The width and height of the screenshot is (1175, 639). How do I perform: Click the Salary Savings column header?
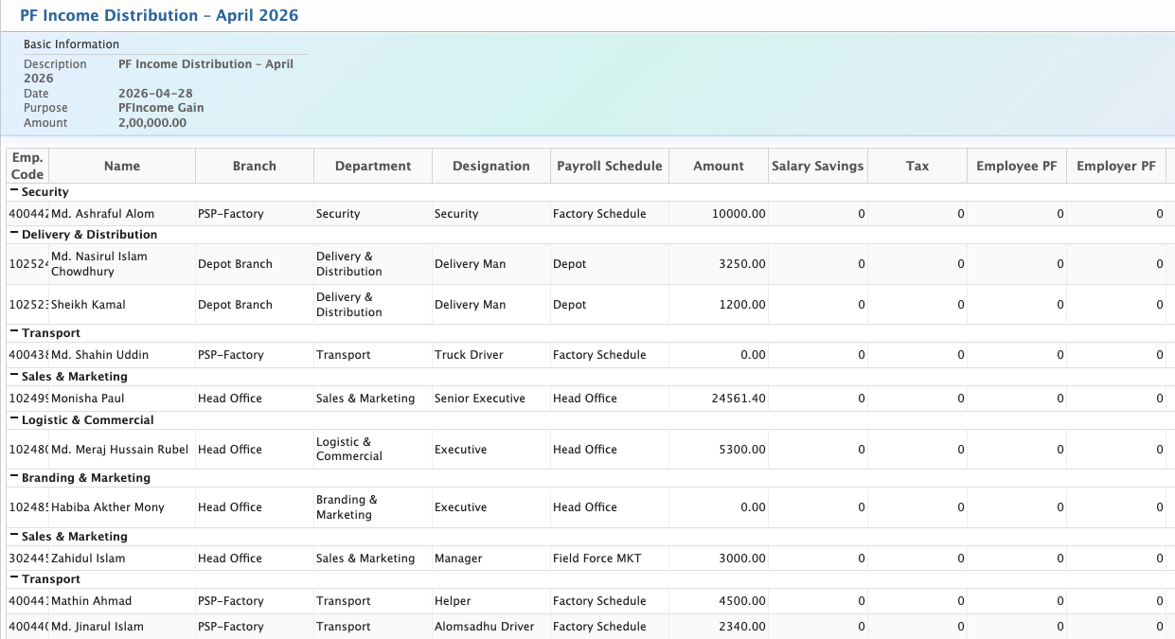[817, 166]
